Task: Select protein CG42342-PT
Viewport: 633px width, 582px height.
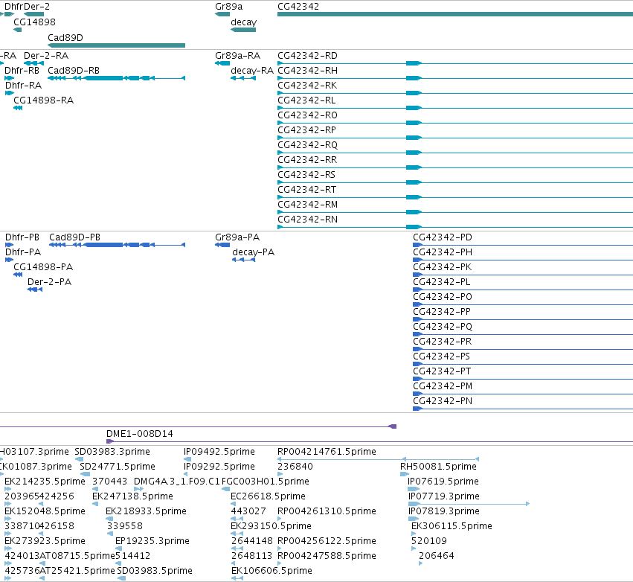Action: (x=442, y=371)
